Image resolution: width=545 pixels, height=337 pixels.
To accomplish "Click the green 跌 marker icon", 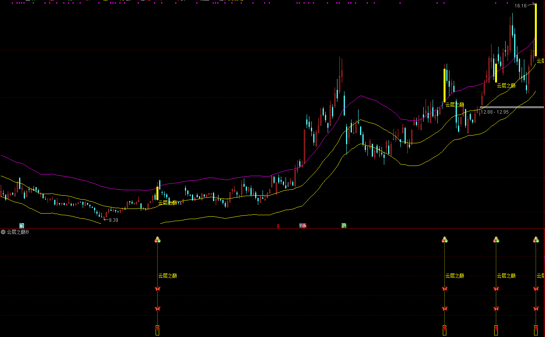I will pyautogui.click(x=344, y=225).
